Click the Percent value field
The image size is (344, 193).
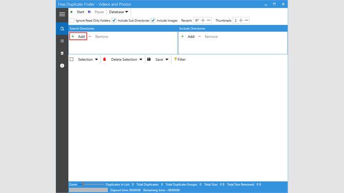[x=197, y=20]
